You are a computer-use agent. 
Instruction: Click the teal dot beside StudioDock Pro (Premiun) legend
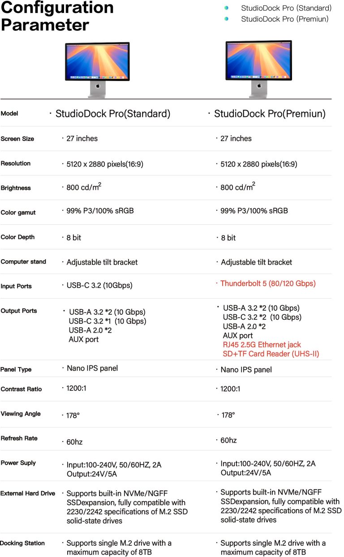227,19
